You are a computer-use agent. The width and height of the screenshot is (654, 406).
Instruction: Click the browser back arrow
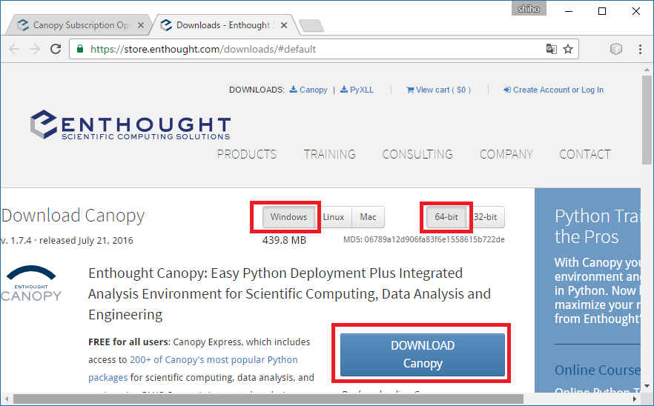[x=14, y=49]
